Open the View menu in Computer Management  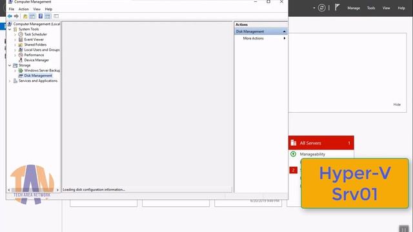pyautogui.click(x=37, y=9)
